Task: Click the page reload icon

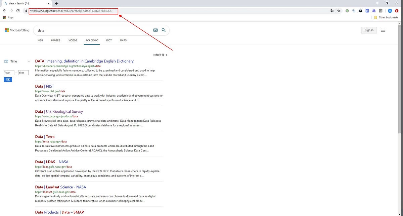Action: pyautogui.click(x=18, y=11)
